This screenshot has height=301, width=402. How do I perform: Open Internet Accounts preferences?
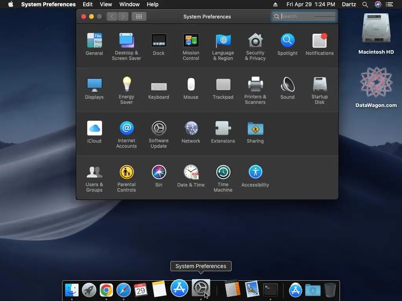coord(126,134)
